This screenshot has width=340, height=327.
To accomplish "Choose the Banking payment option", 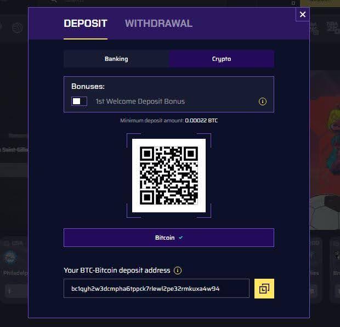I will point(116,59).
